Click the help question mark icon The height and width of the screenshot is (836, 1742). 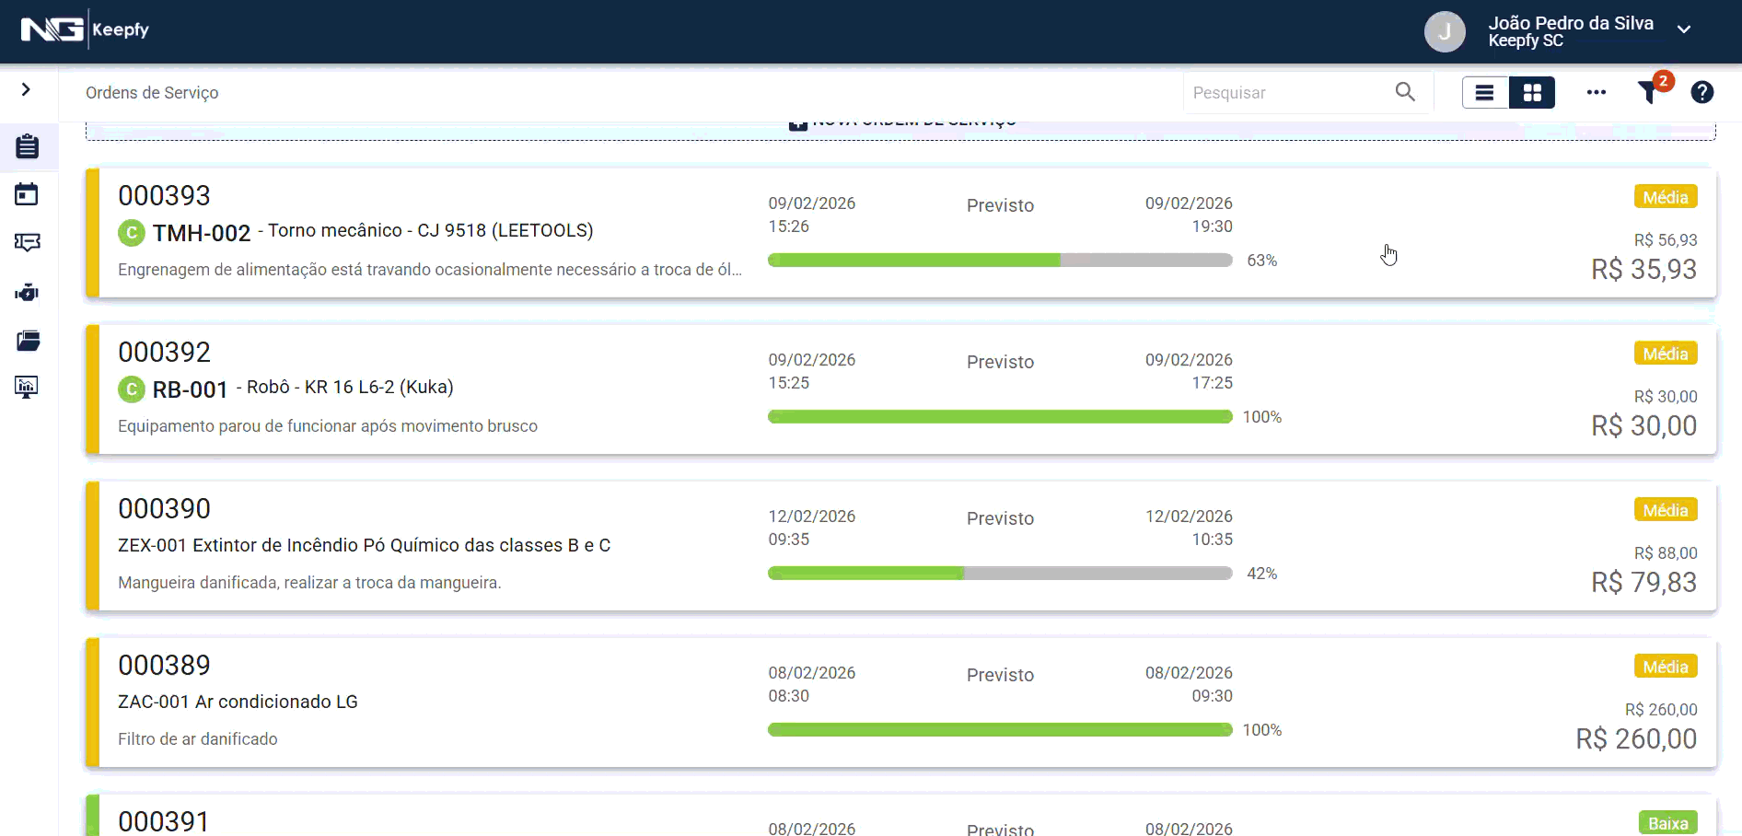pyautogui.click(x=1702, y=93)
